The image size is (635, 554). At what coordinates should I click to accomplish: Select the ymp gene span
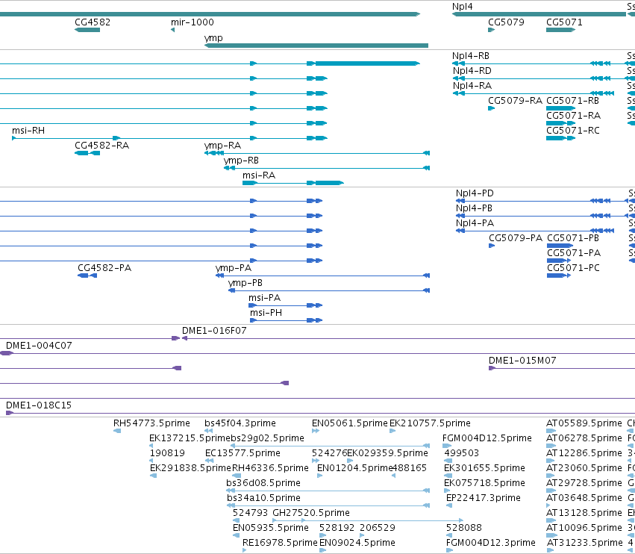pos(316,46)
